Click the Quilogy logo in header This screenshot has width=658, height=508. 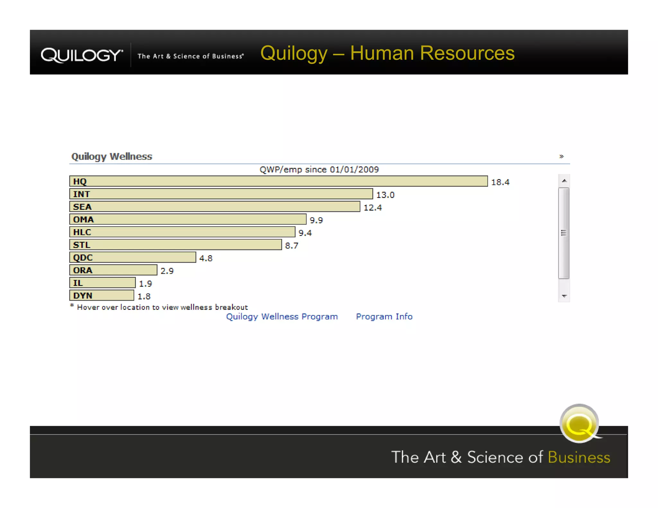pyautogui.click(x=82, y=55)
